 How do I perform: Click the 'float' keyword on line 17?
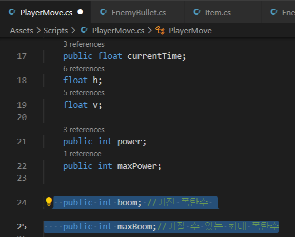[x=110, y=56]
